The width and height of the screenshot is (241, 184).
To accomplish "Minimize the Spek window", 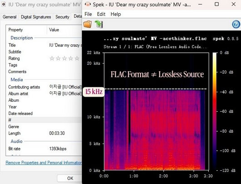I will [x=200, y=4].
